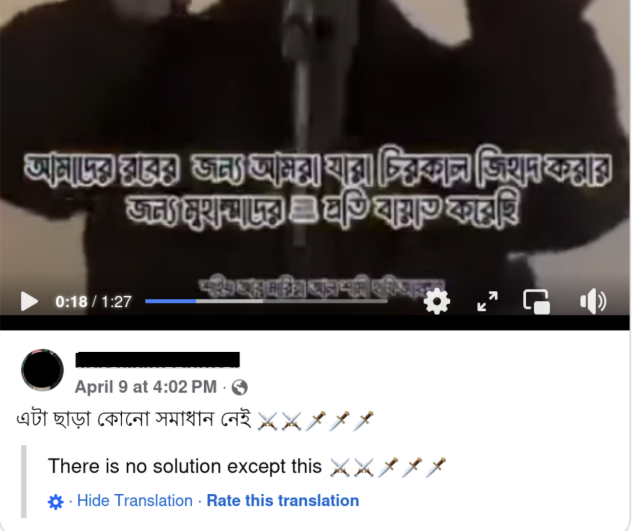Screen dimensions: 644x531
Task: Open the poster's round profile picture
Action: (x=42, y=370)
